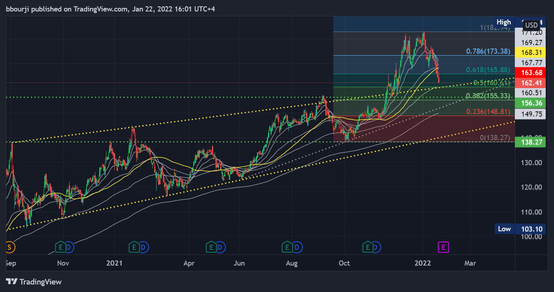Open the blue dividend D icon nearest 2021 label

[143, 247]
